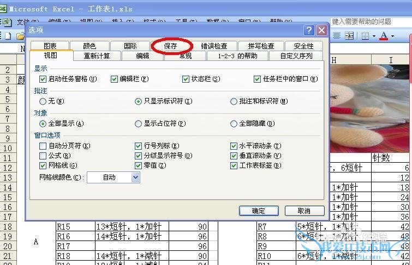
Task: Toggle 启动任务窗格 checkbox
Action: [x=43, y=79]
